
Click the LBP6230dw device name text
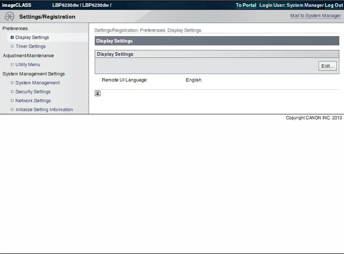pos(82,5)
